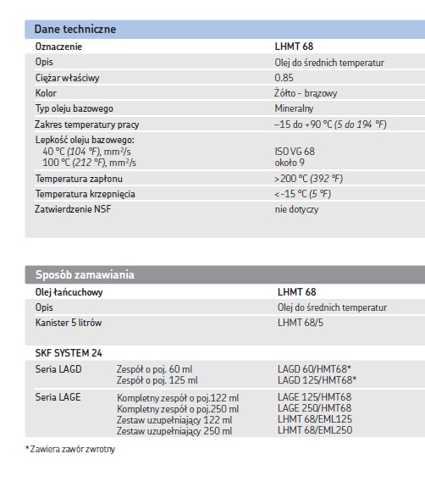425x487 pixels.
Task: Click 'Zestaw uzupełniający 250 ml'
Action: tap(174, 431)
